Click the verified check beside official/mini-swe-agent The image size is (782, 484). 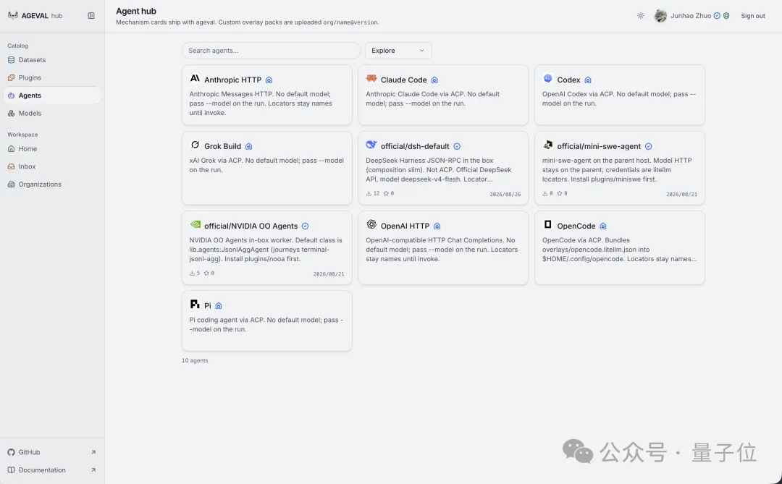[648, 147]
